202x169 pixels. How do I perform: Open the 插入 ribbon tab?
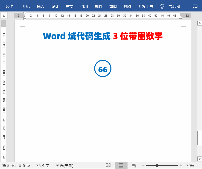click(41, 6)
